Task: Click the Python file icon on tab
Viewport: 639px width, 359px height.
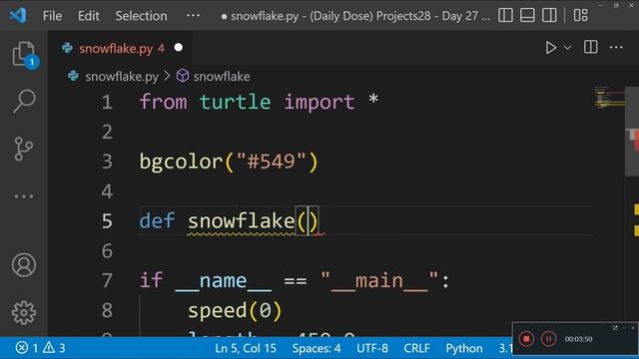Action: (x=67, y=48)
